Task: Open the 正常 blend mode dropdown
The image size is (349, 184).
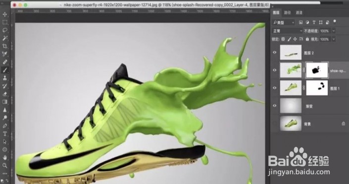Action: 287,31
